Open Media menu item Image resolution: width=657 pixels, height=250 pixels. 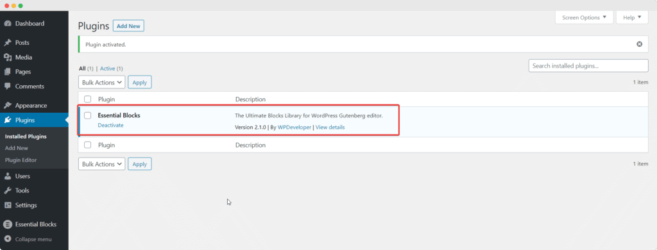24,57
